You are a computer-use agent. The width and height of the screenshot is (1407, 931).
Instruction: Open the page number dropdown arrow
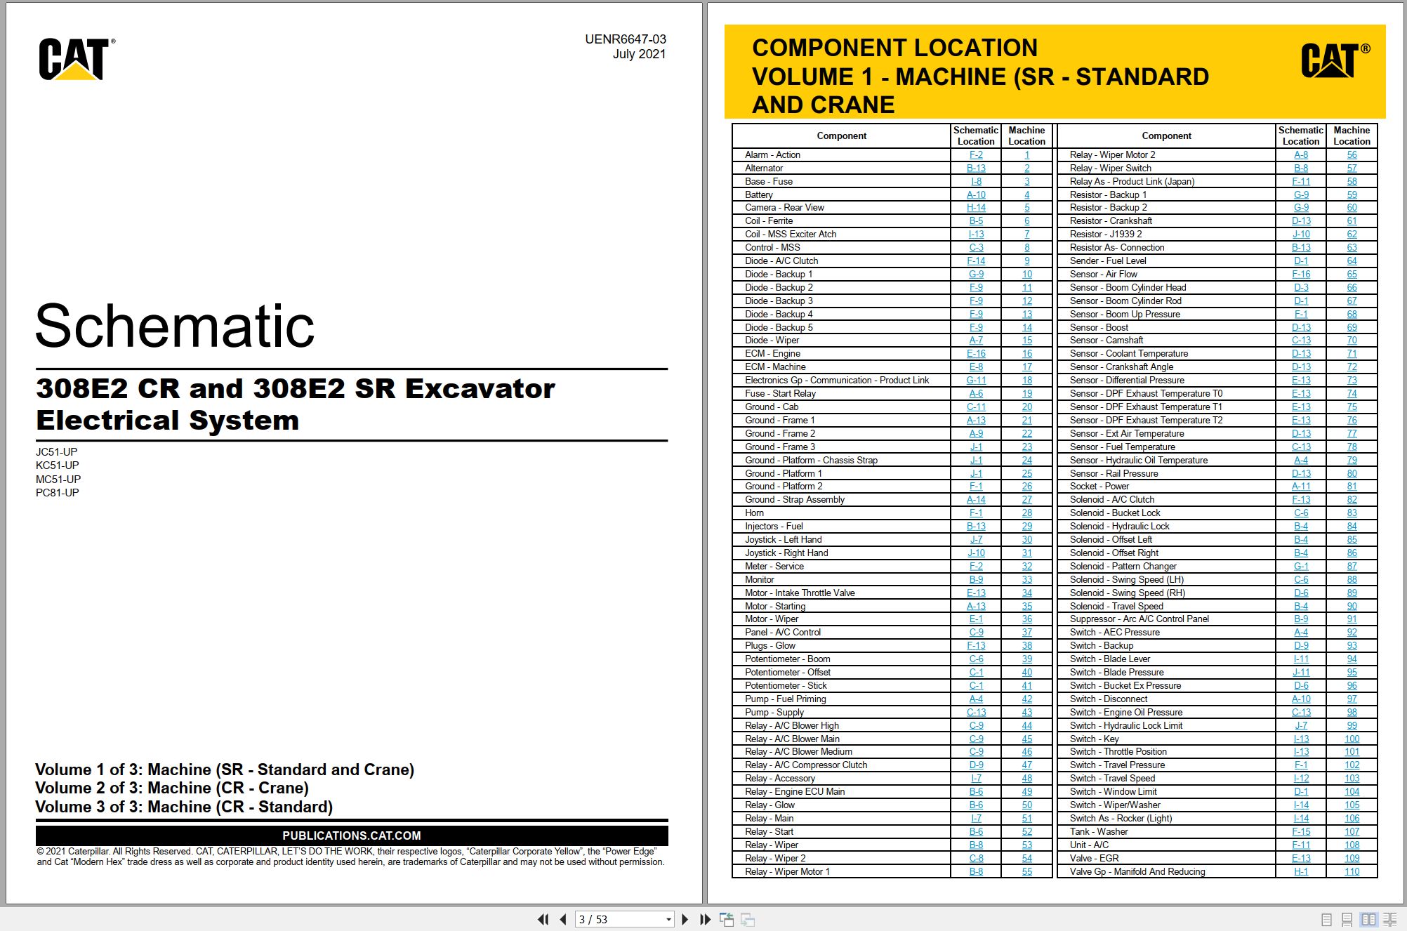[x=668, y=919]
